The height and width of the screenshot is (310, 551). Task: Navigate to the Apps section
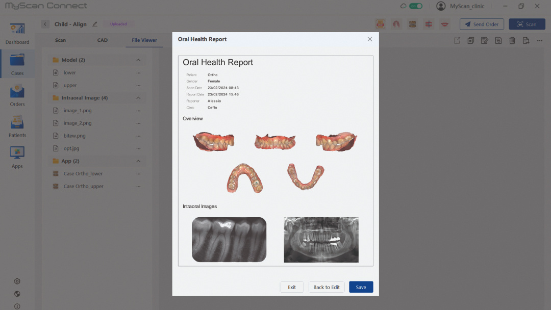point(17,156)
